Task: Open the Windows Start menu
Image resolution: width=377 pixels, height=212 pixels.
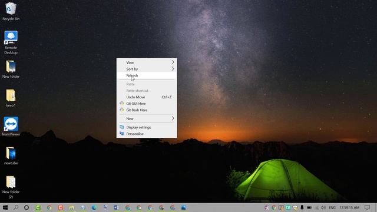Action: click(x=5, y=207)
